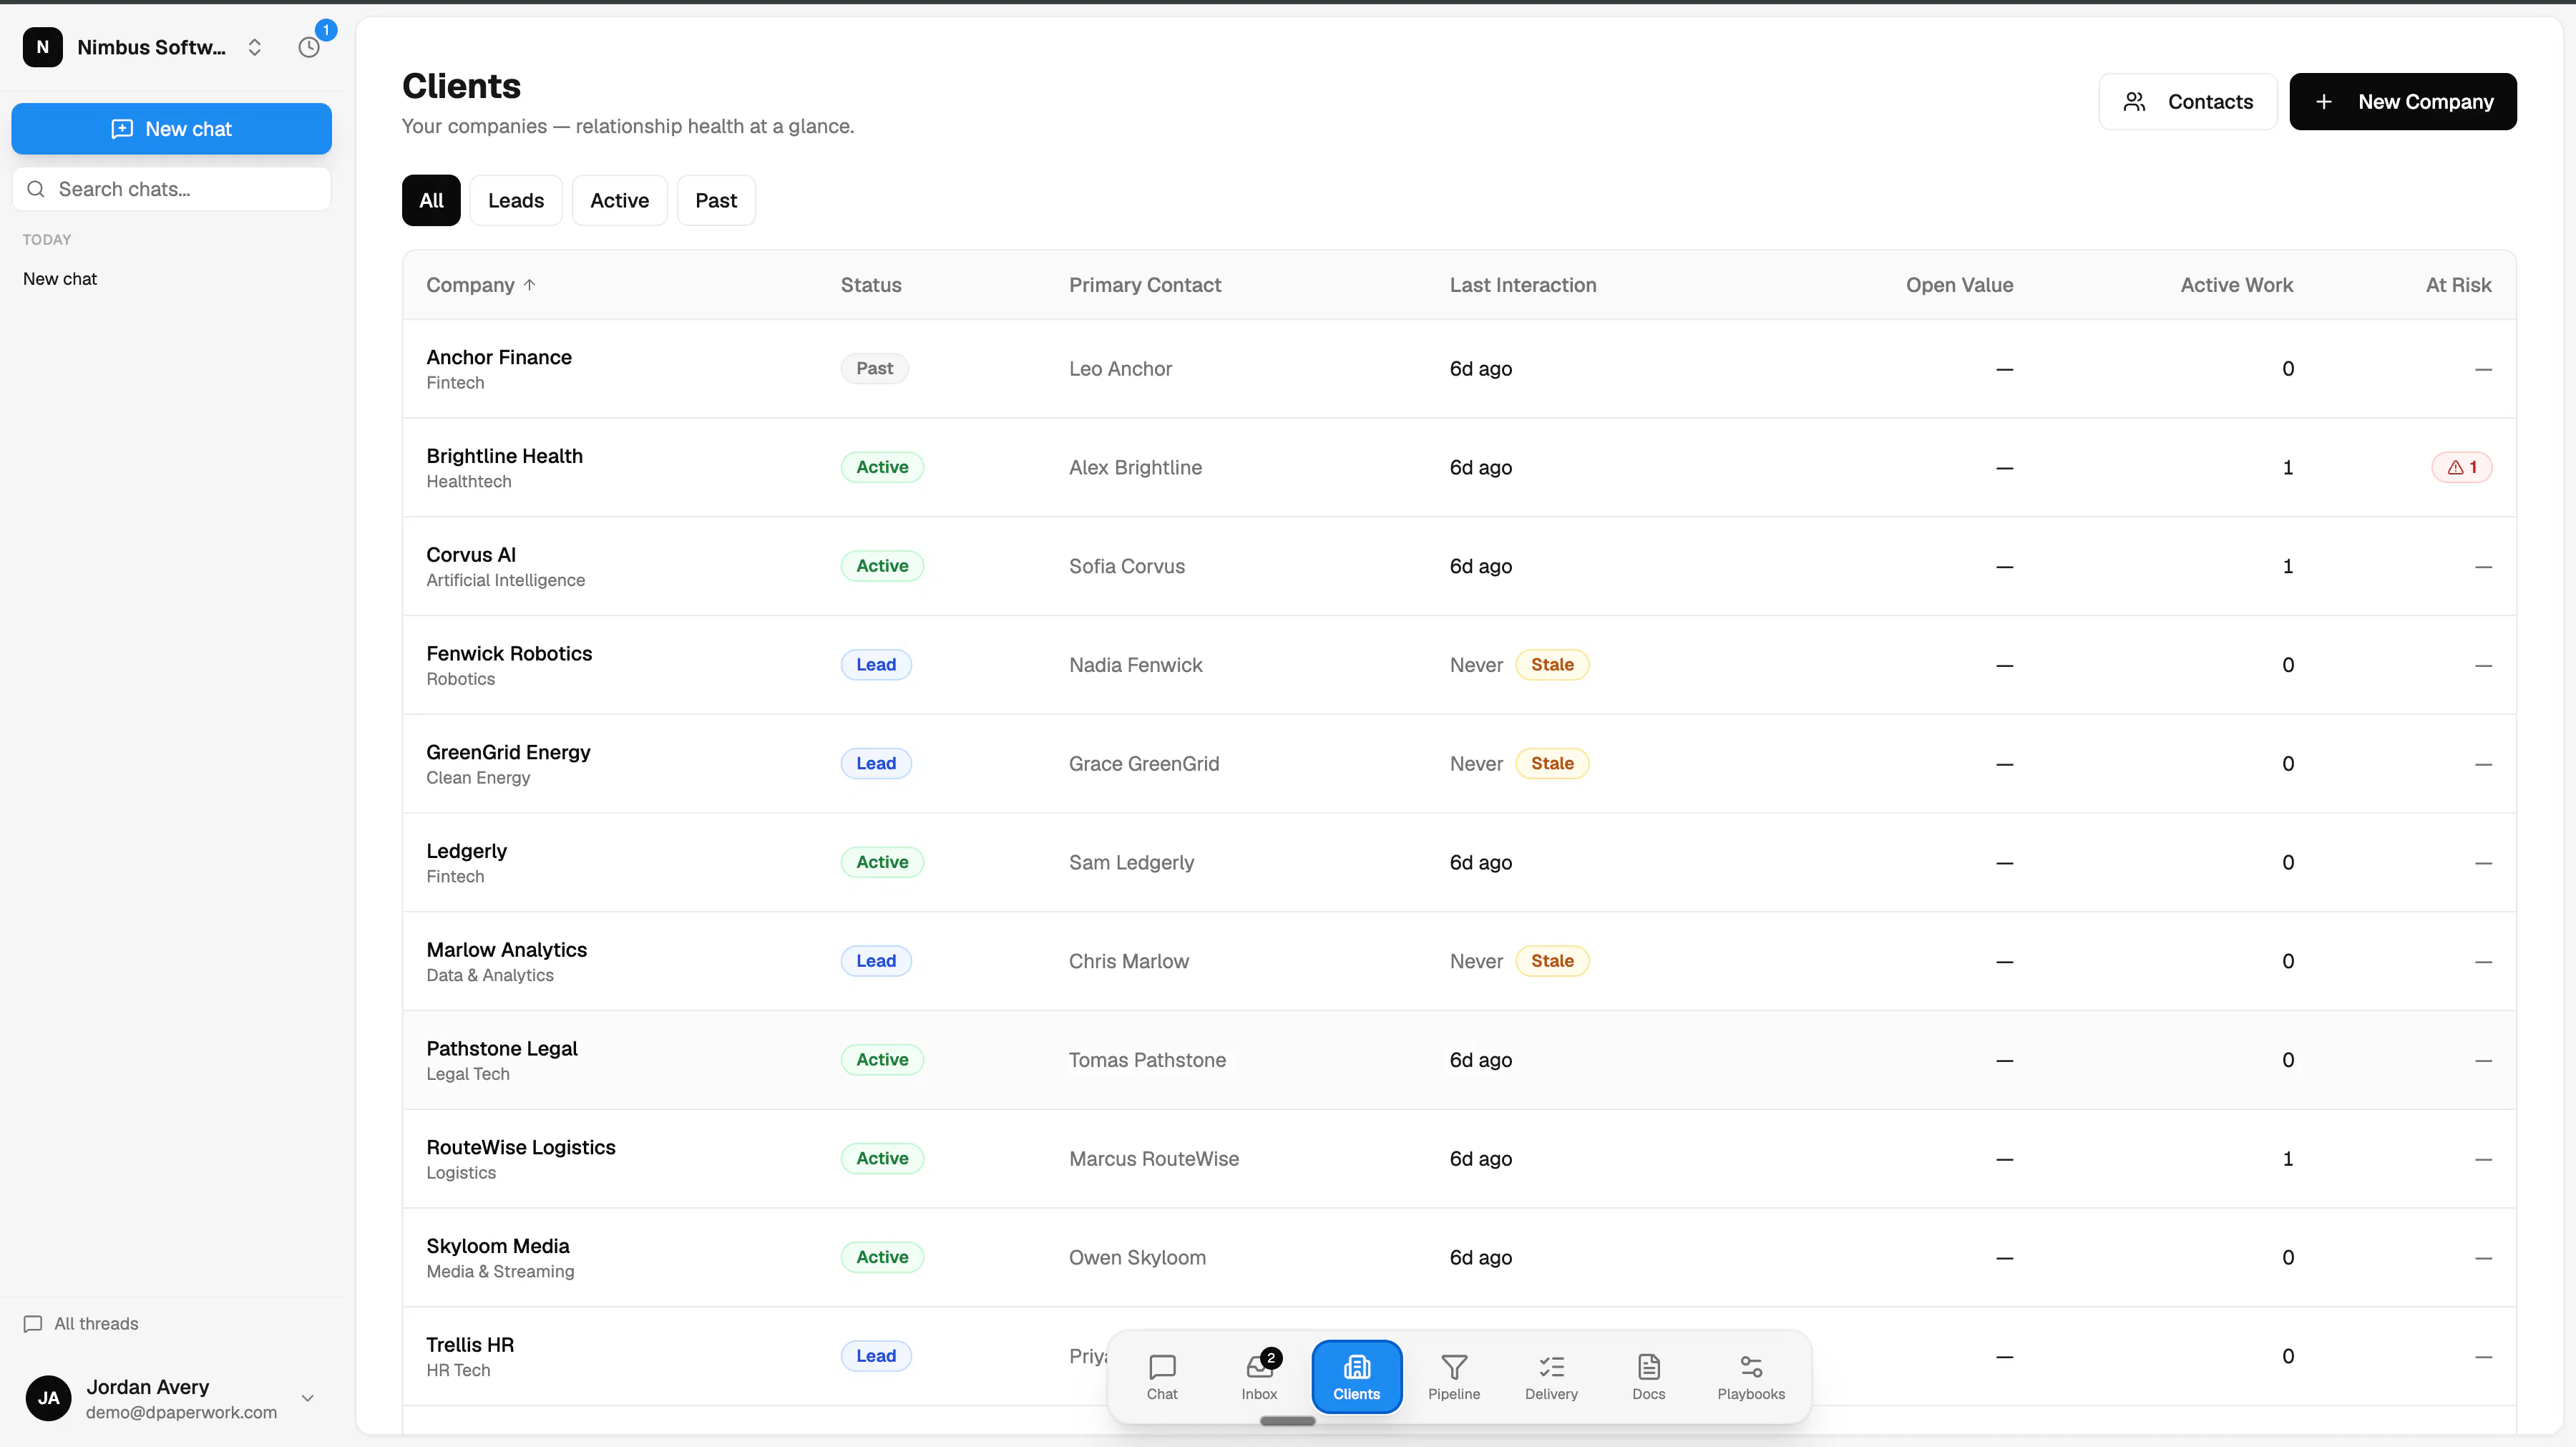Open Trellis HR company row

pyautogui.click(x=1459, y=1356)
